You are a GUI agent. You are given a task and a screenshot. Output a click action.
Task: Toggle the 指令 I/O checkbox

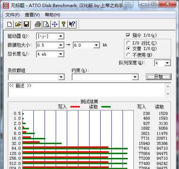[x=128, y=35]
